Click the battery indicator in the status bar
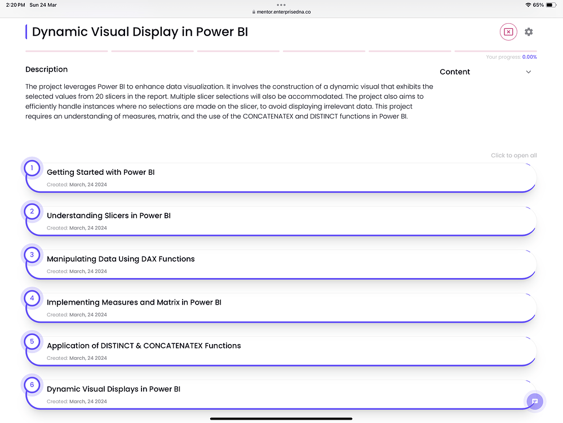The width and height of the screenshot is (563, 423). 550,5
